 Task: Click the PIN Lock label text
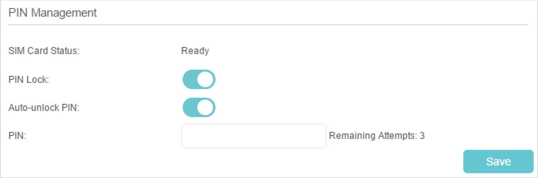point(28,80)
